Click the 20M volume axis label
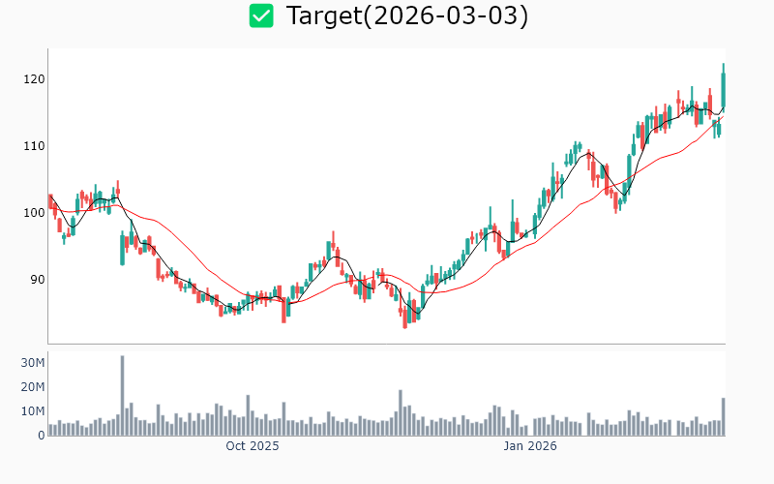 click(x=33, y=387)
